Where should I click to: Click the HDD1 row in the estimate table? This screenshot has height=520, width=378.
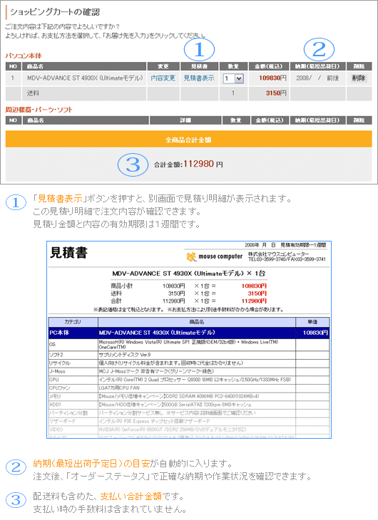[x=189, y=405]
